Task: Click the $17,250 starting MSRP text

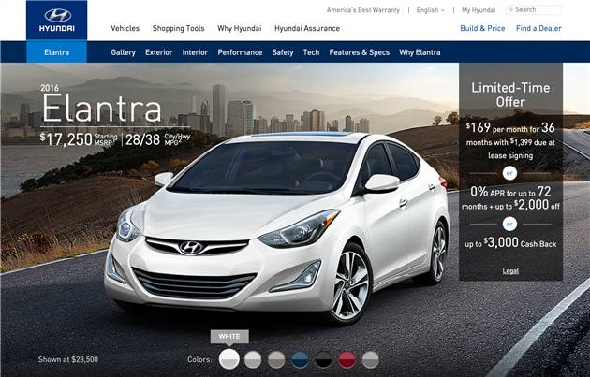Action: pos(79,139)
